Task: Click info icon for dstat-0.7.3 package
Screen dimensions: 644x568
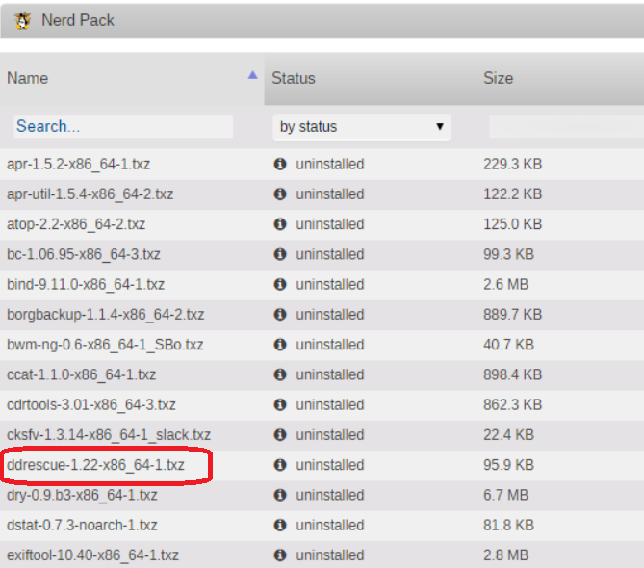Action: click(280, 525)
